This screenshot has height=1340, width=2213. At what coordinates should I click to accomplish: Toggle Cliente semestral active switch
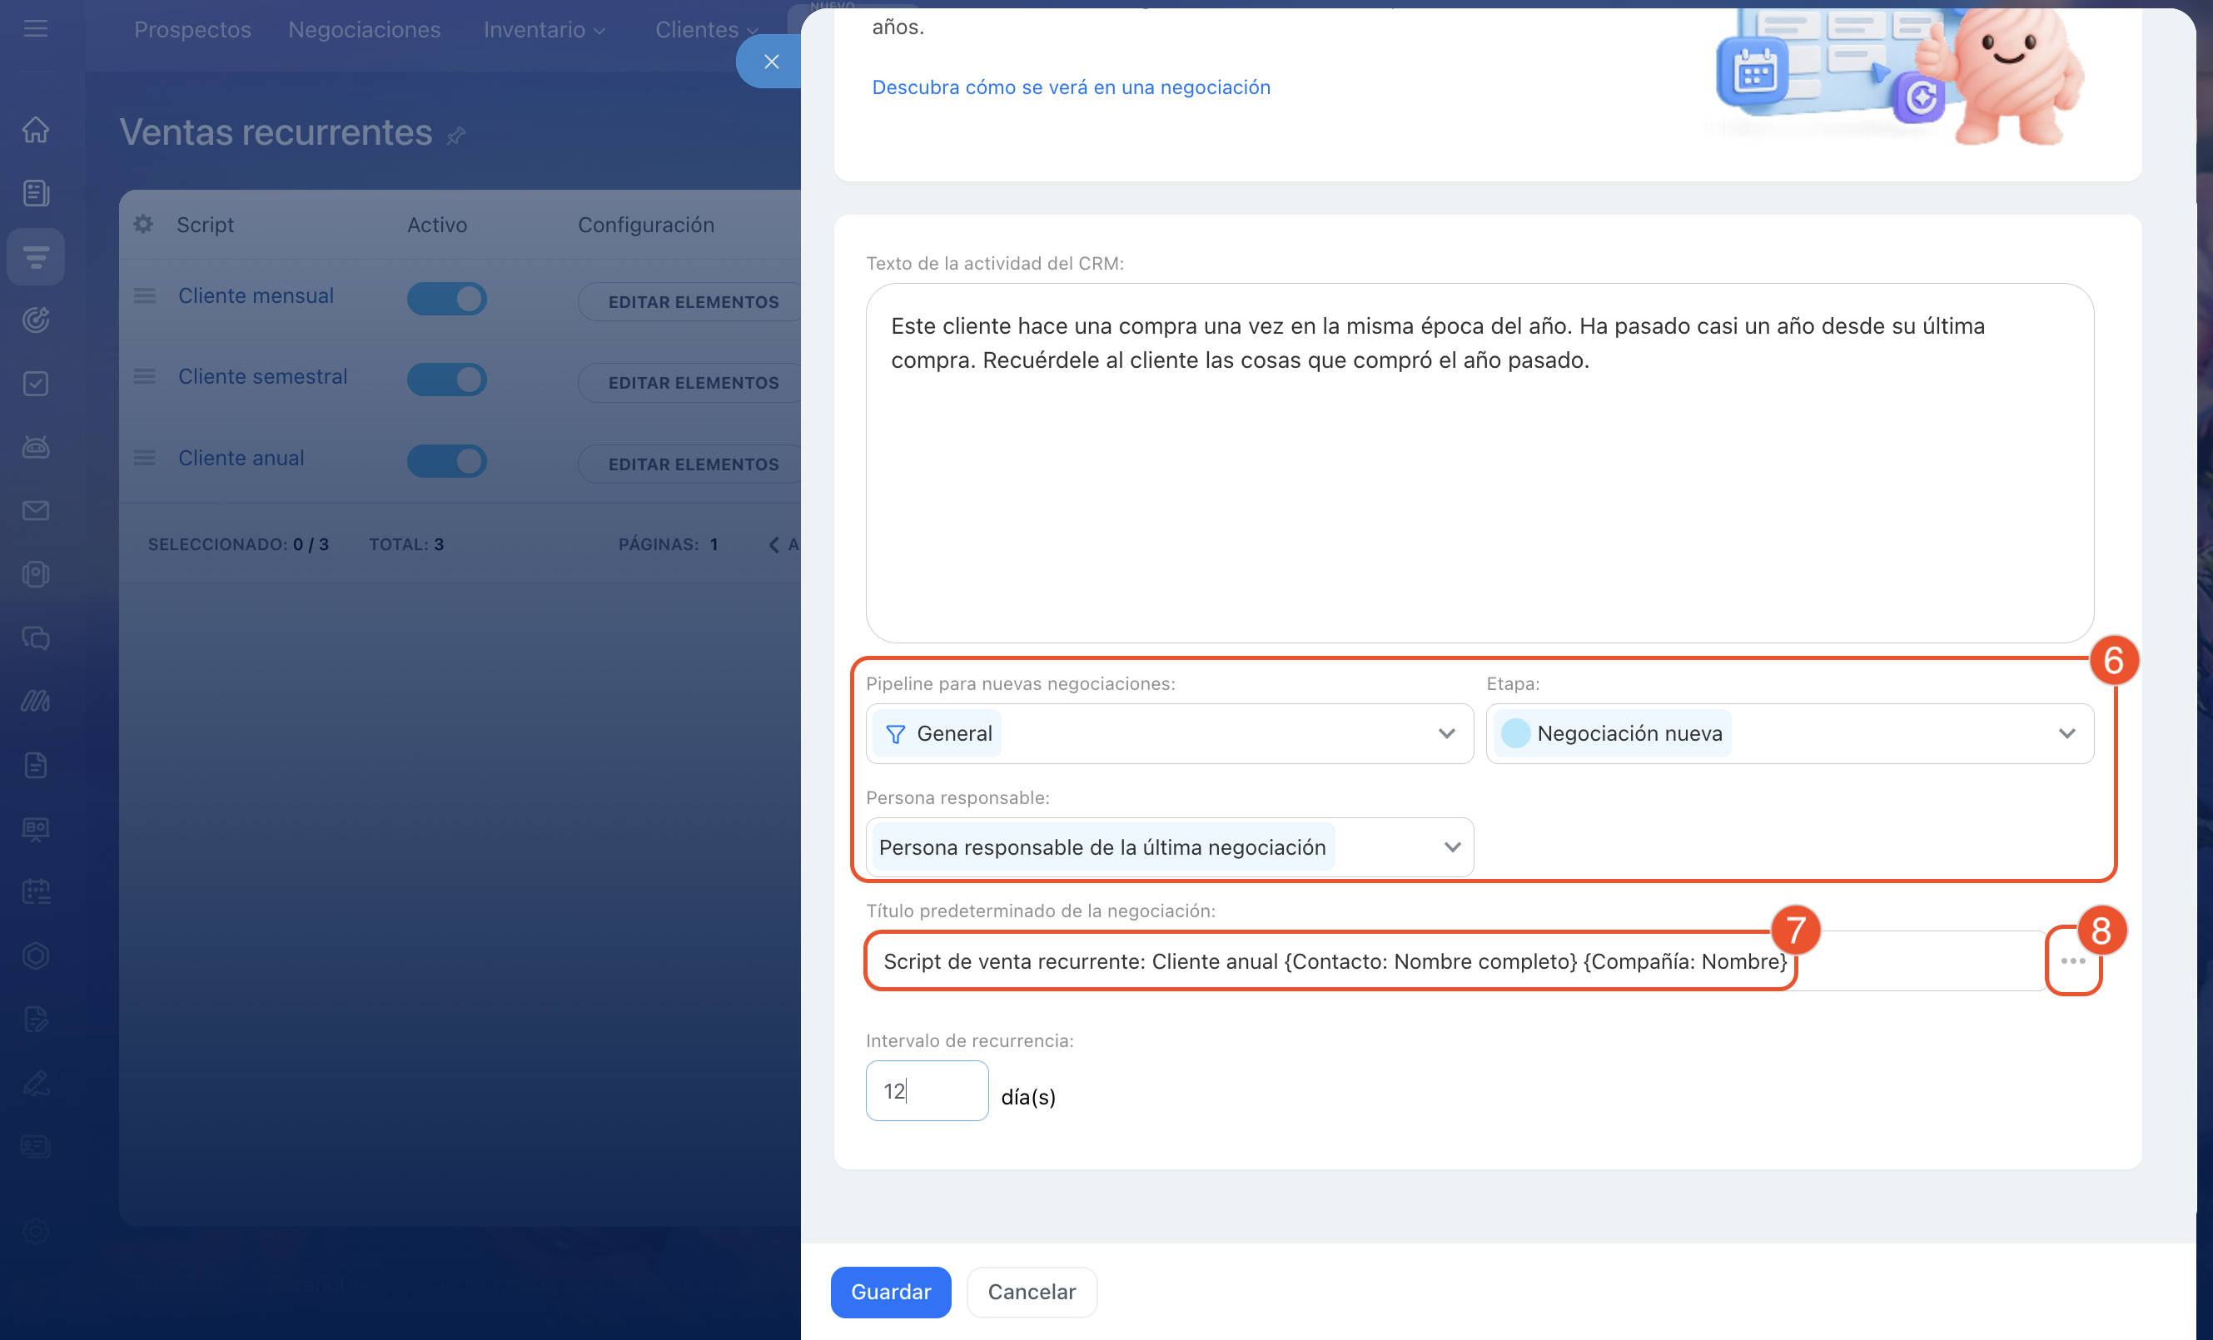[446, 380]
